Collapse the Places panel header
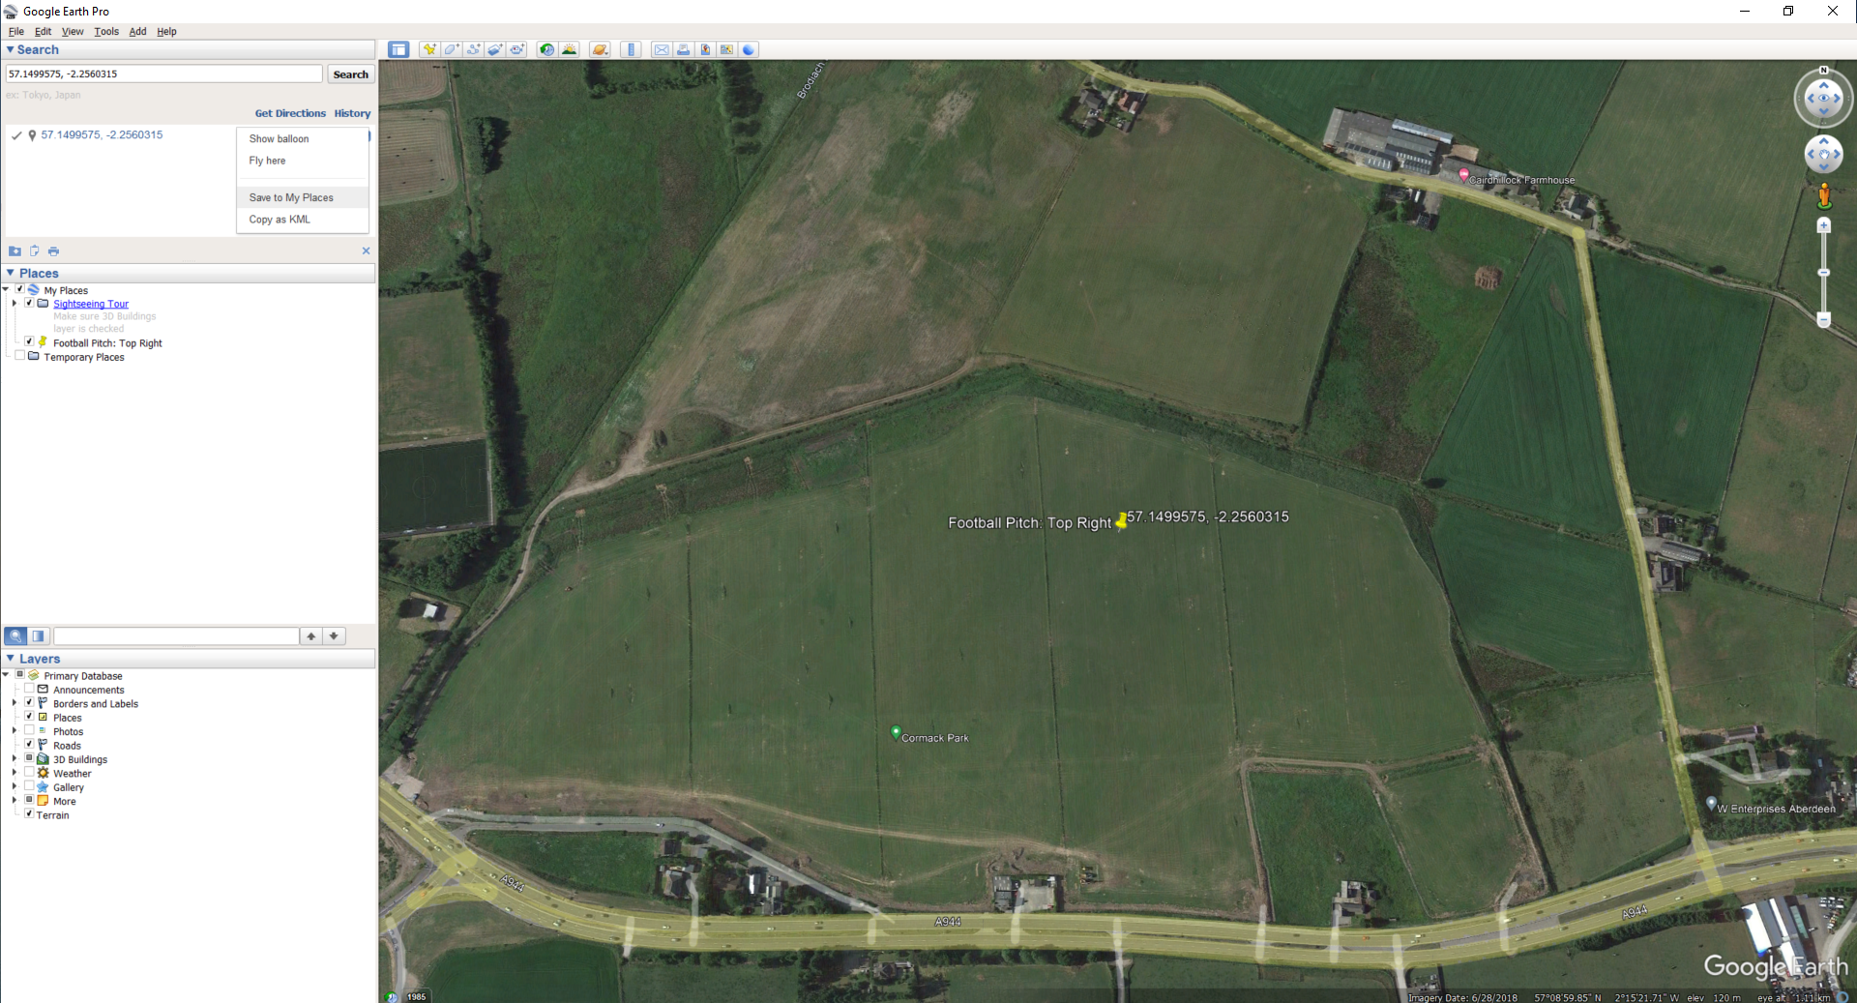The image size is (1857, 1003). point(190,273)
